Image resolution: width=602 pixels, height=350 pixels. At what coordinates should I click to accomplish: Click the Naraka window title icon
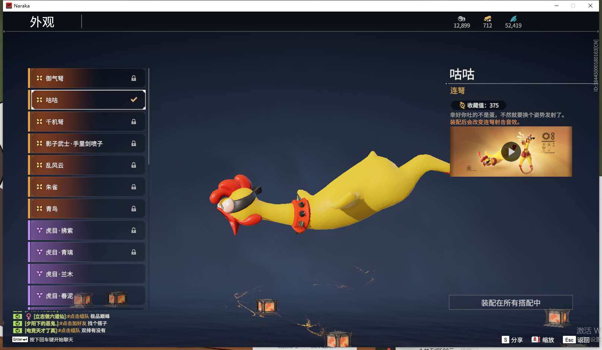click(x=9, y=6)
